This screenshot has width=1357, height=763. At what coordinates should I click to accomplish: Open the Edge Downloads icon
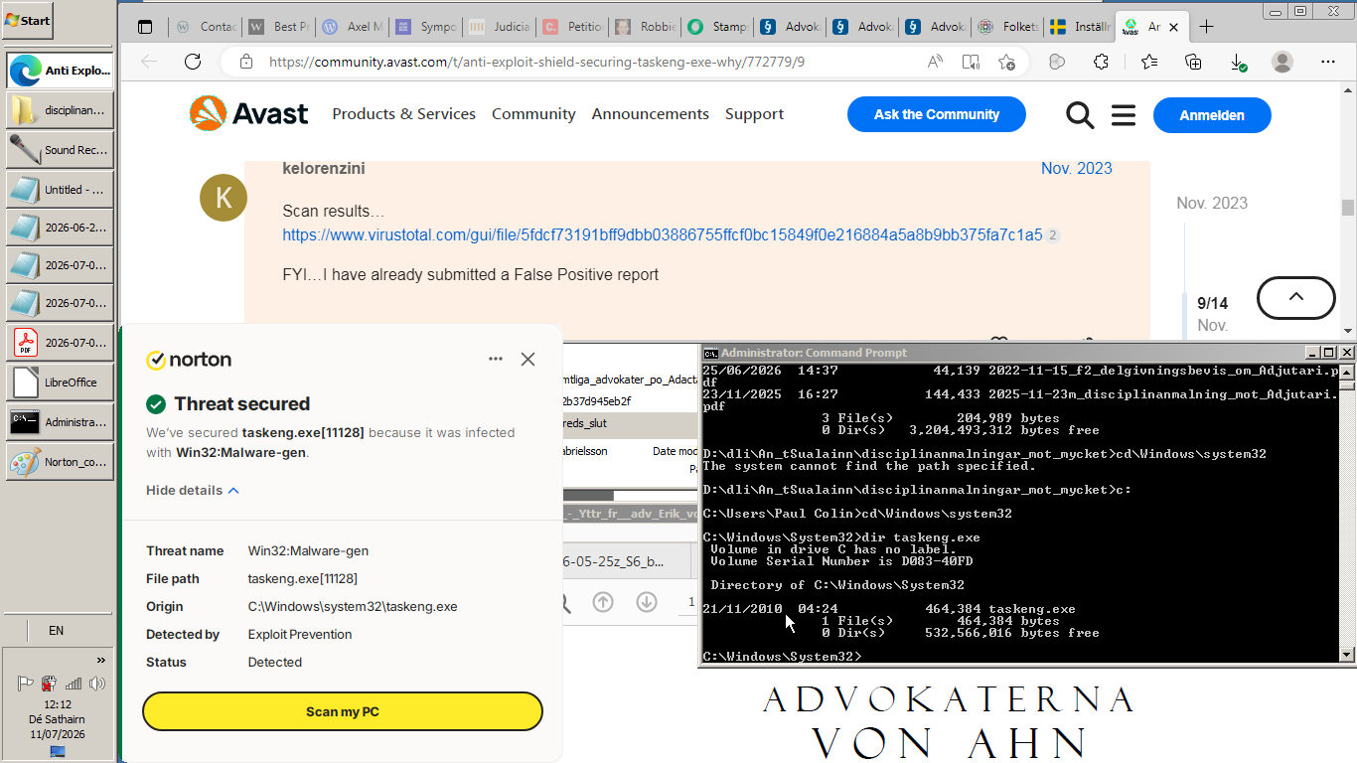coord(1238,62)
